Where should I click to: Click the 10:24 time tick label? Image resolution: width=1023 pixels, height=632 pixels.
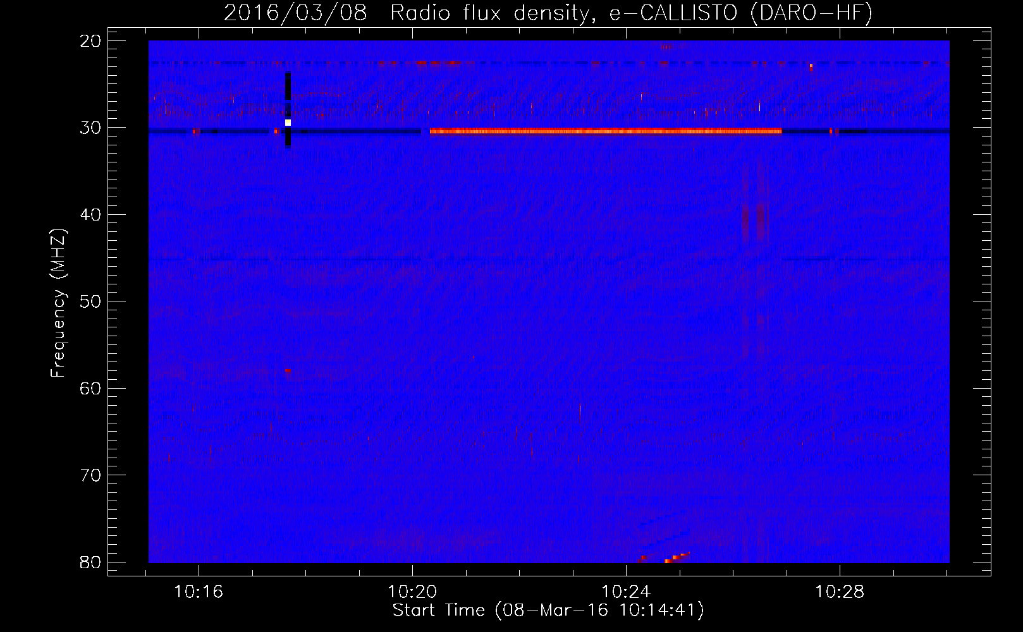[626, 592]
